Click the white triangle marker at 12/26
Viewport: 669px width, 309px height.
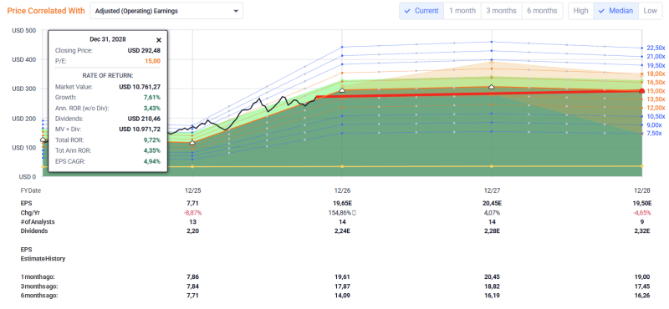coord(342,90)
